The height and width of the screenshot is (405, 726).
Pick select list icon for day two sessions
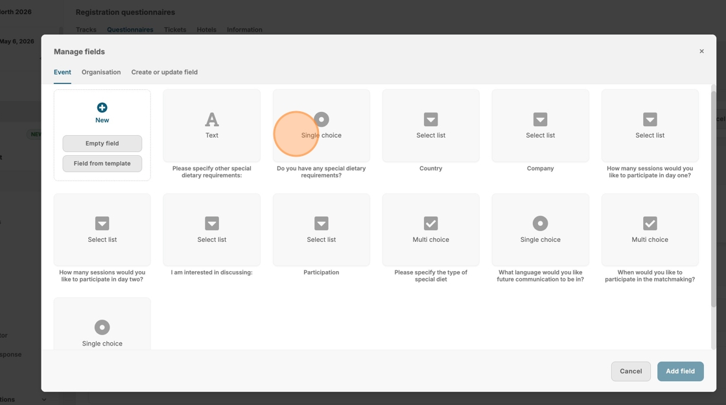[x=102, y=223]
